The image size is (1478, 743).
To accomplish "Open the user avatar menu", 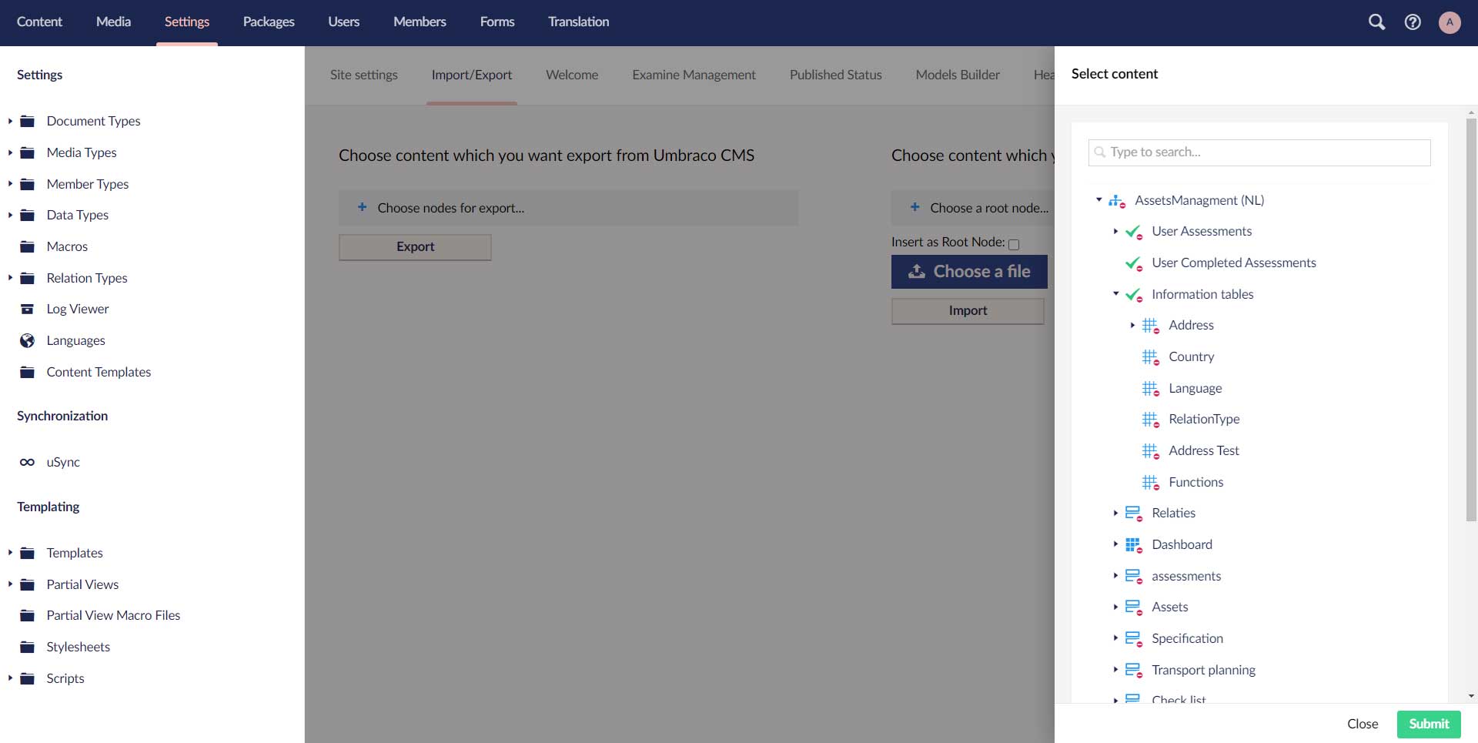I will (x=1450, y=22).
